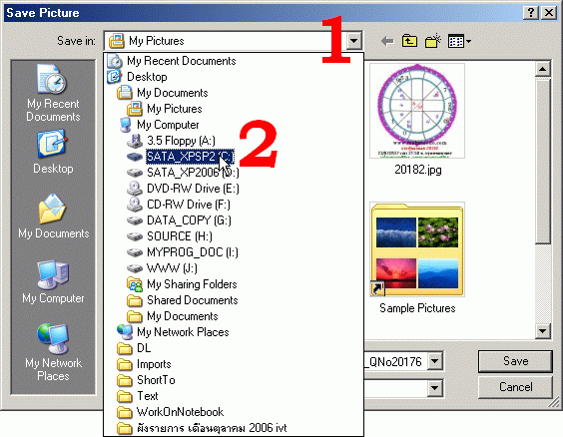
Task: Click My Documents in the places bar
Action: (x=54, y=217)
